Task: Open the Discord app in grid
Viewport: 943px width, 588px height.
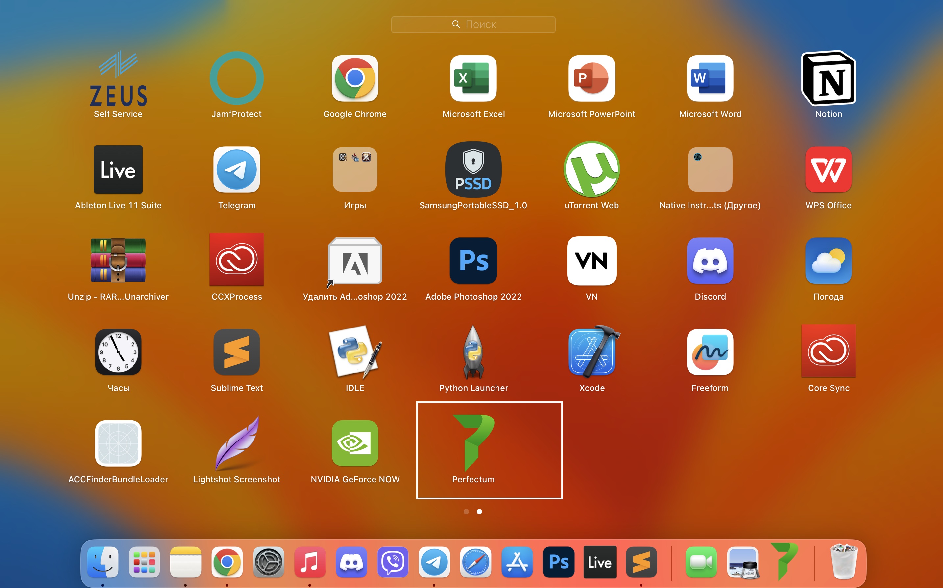Action: [710, 261]
